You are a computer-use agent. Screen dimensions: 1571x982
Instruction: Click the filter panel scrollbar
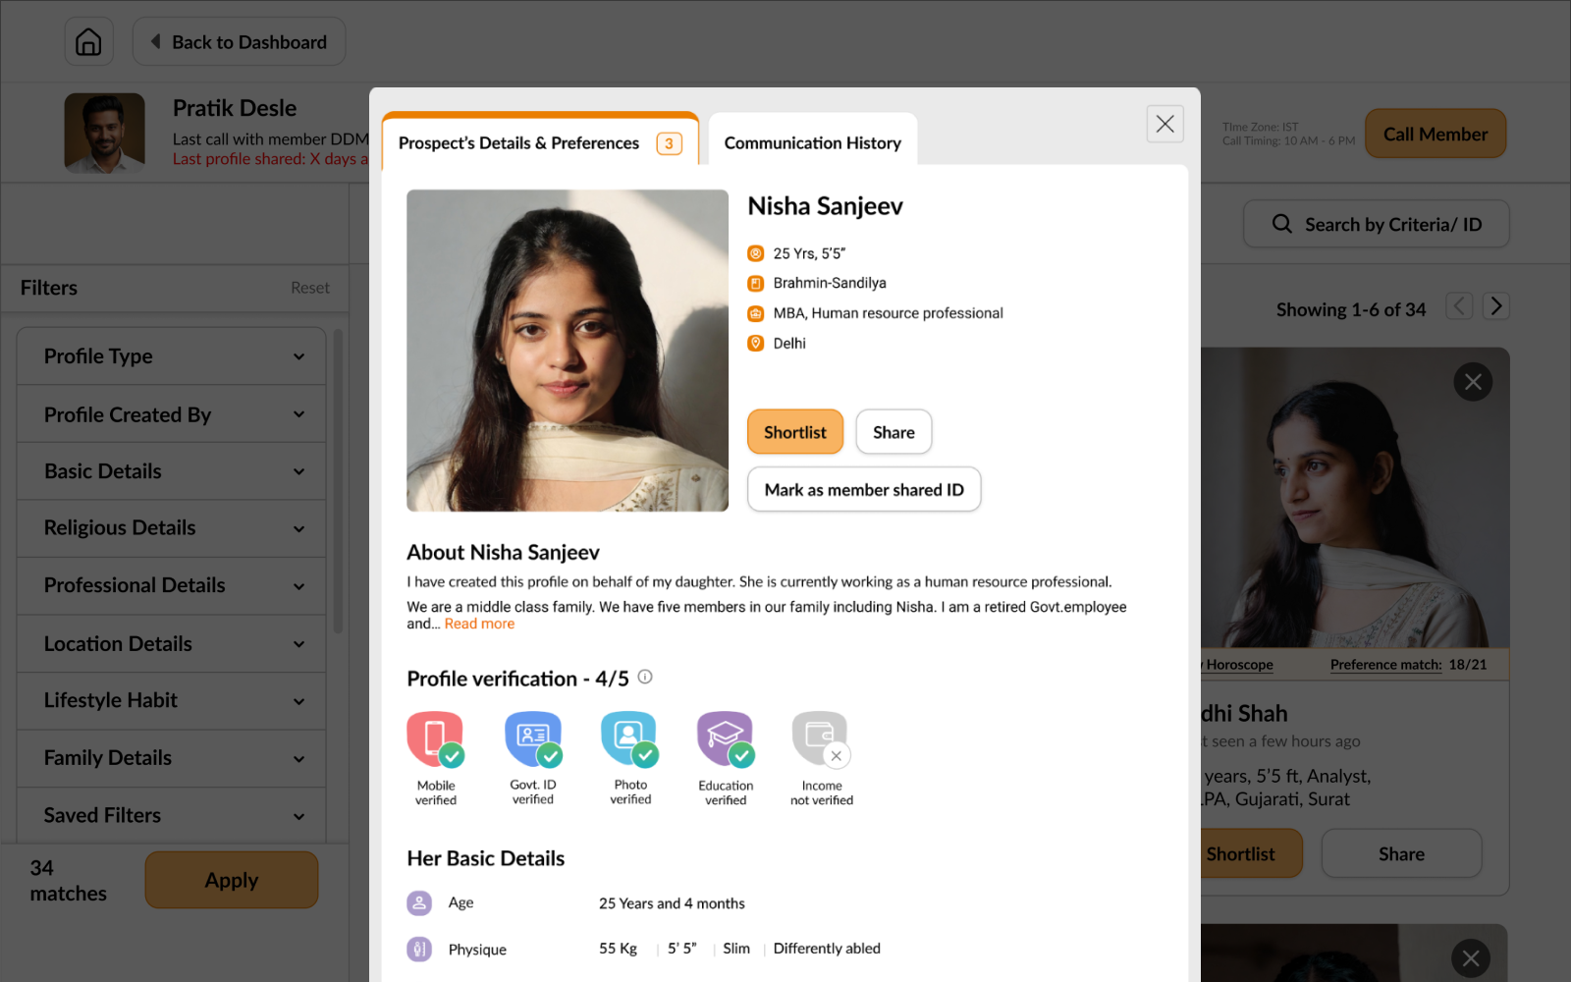[338, 481]
